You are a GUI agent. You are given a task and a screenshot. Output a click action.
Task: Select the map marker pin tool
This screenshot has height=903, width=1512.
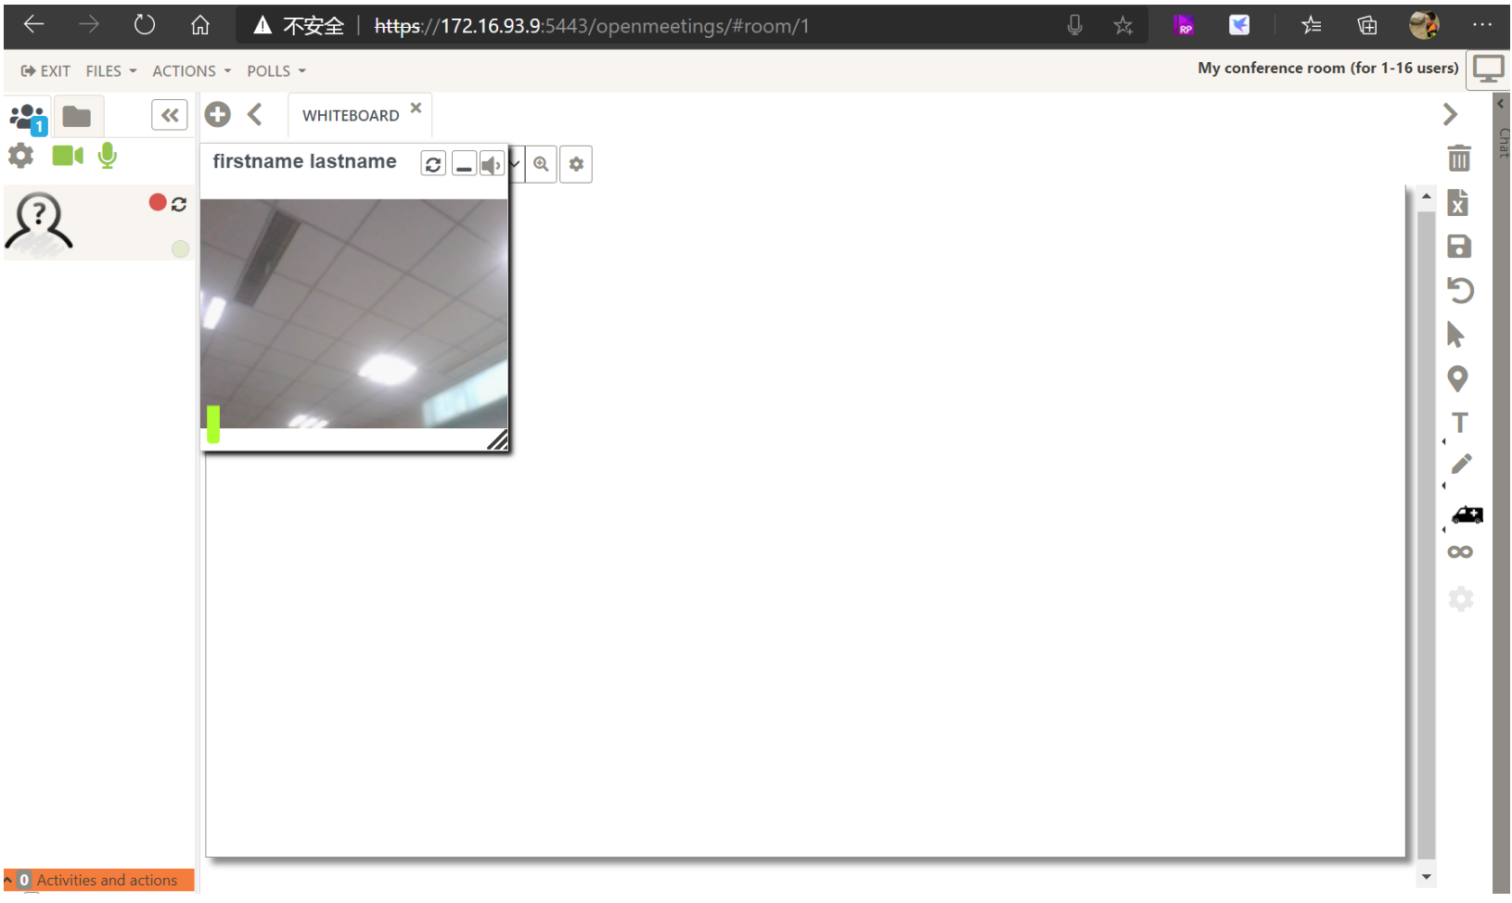(x=1457, y=378)
